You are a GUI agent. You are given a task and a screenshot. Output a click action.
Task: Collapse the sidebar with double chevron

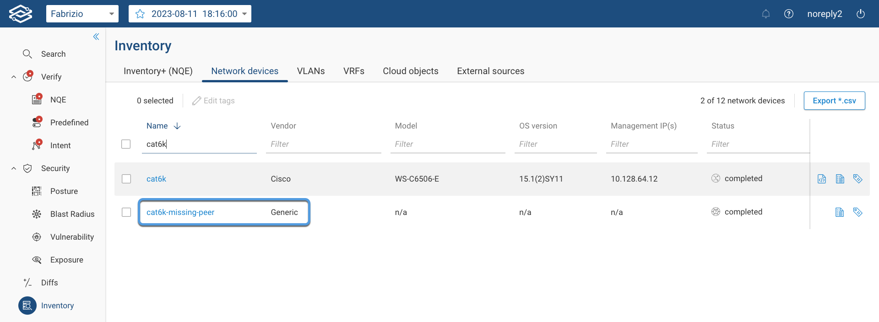tap(96, 37)
